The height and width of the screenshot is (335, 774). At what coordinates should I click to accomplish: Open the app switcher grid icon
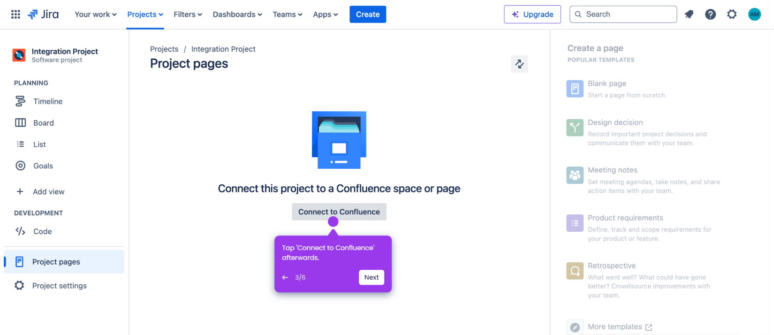(x=15, y=14)
